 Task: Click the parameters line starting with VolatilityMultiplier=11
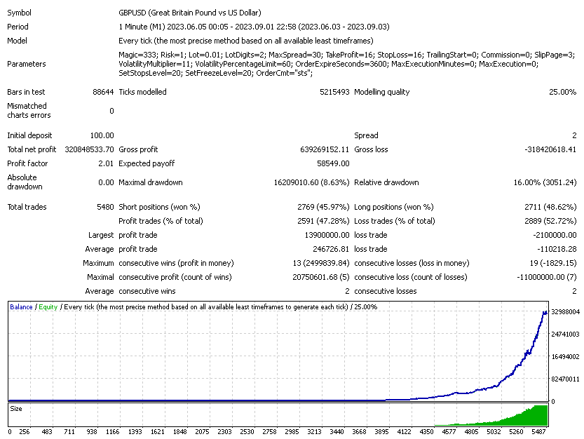329,64
